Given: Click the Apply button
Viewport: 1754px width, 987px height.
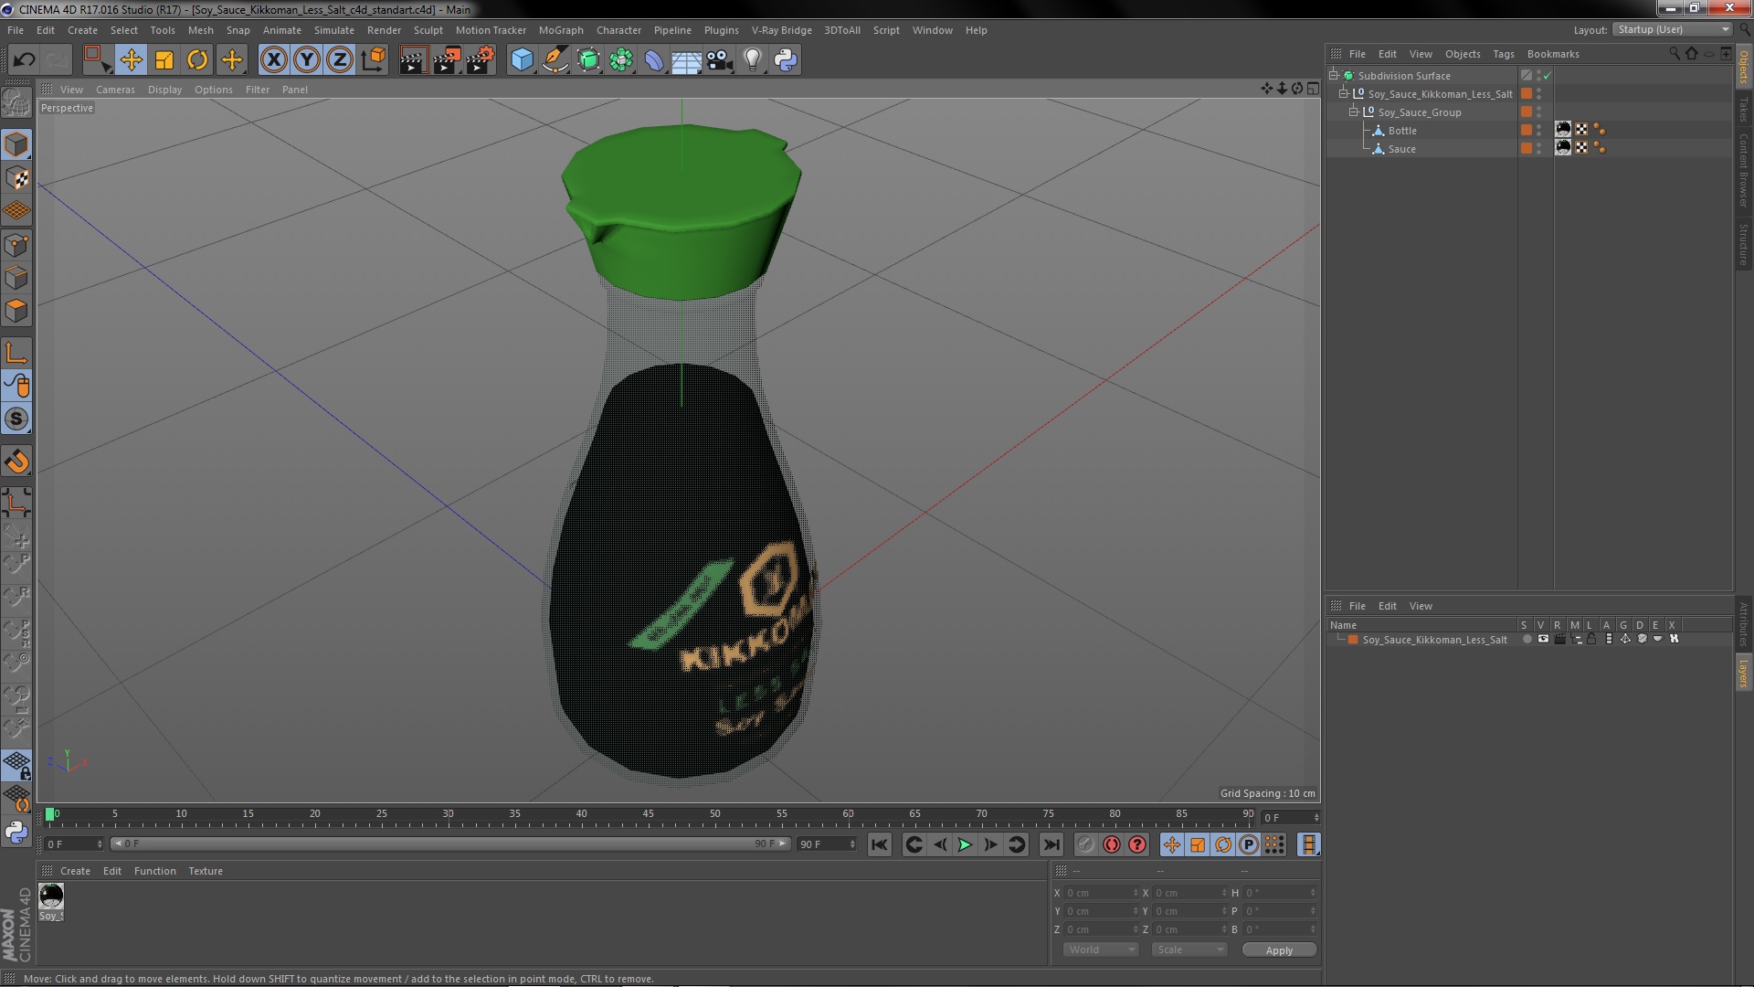Looking at the screenshot, I should click(x=1279, y=950).
